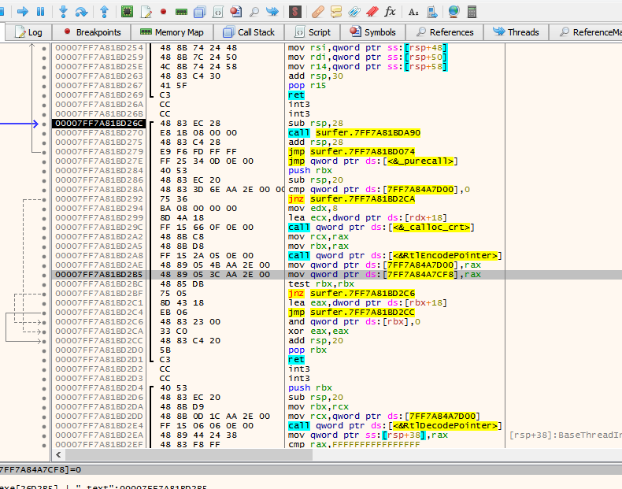Open the Threads tab

click(516, 32)
